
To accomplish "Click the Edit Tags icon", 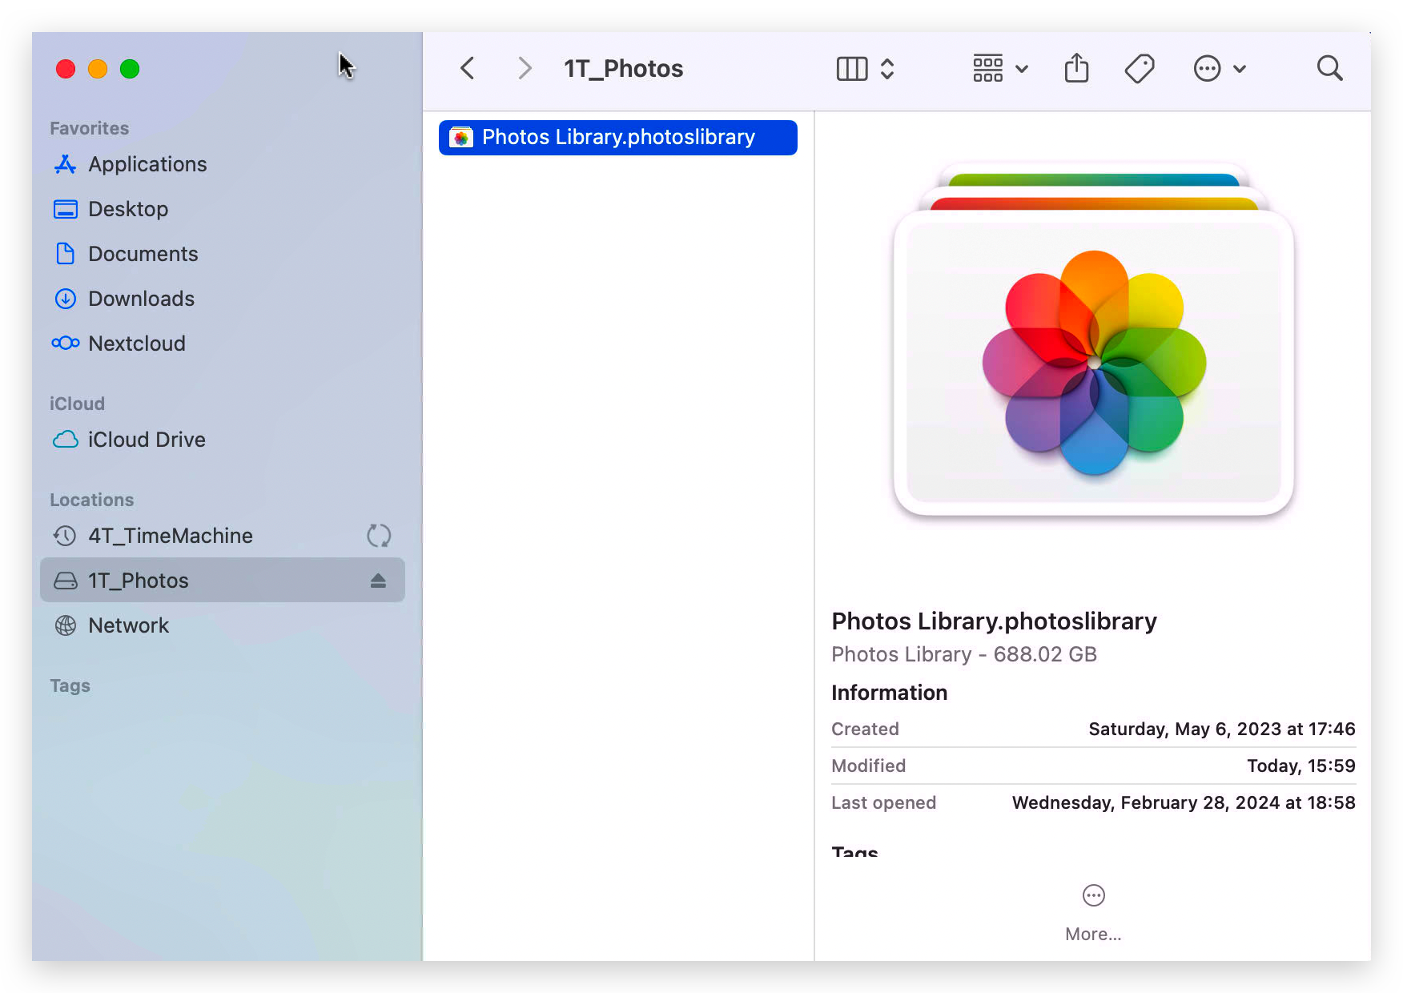I will click(x=1139, y=69).
